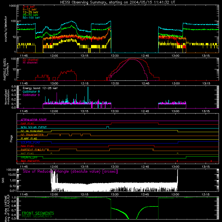Click the vertical Flags axis label
The height and width of the screenshot is (222, 222).
pyautogui.click(x=11, y=138)
